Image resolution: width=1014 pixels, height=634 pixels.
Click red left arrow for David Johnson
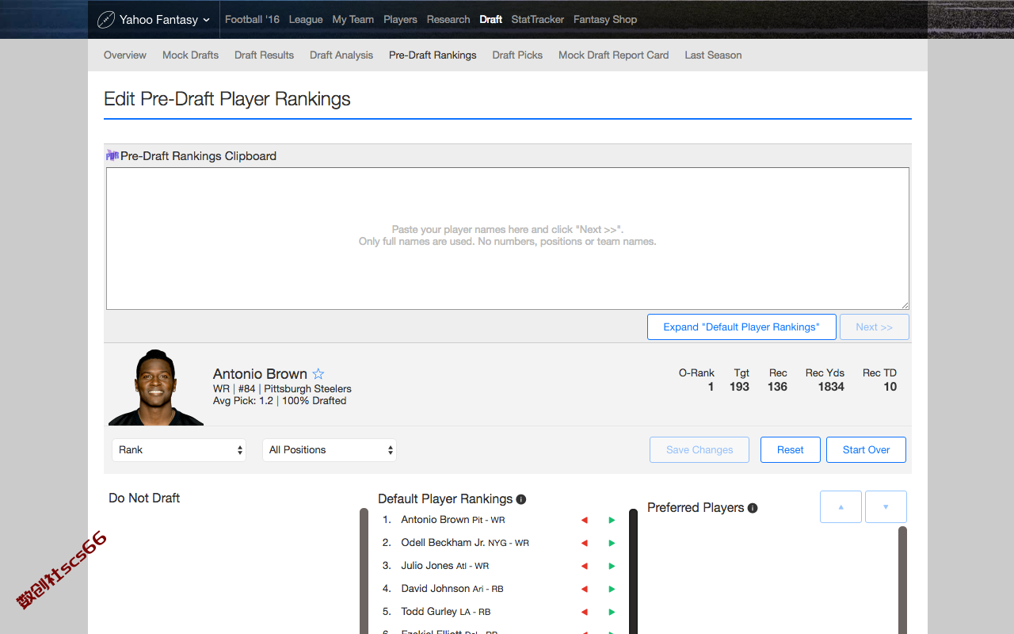click(x=585, y=589)
